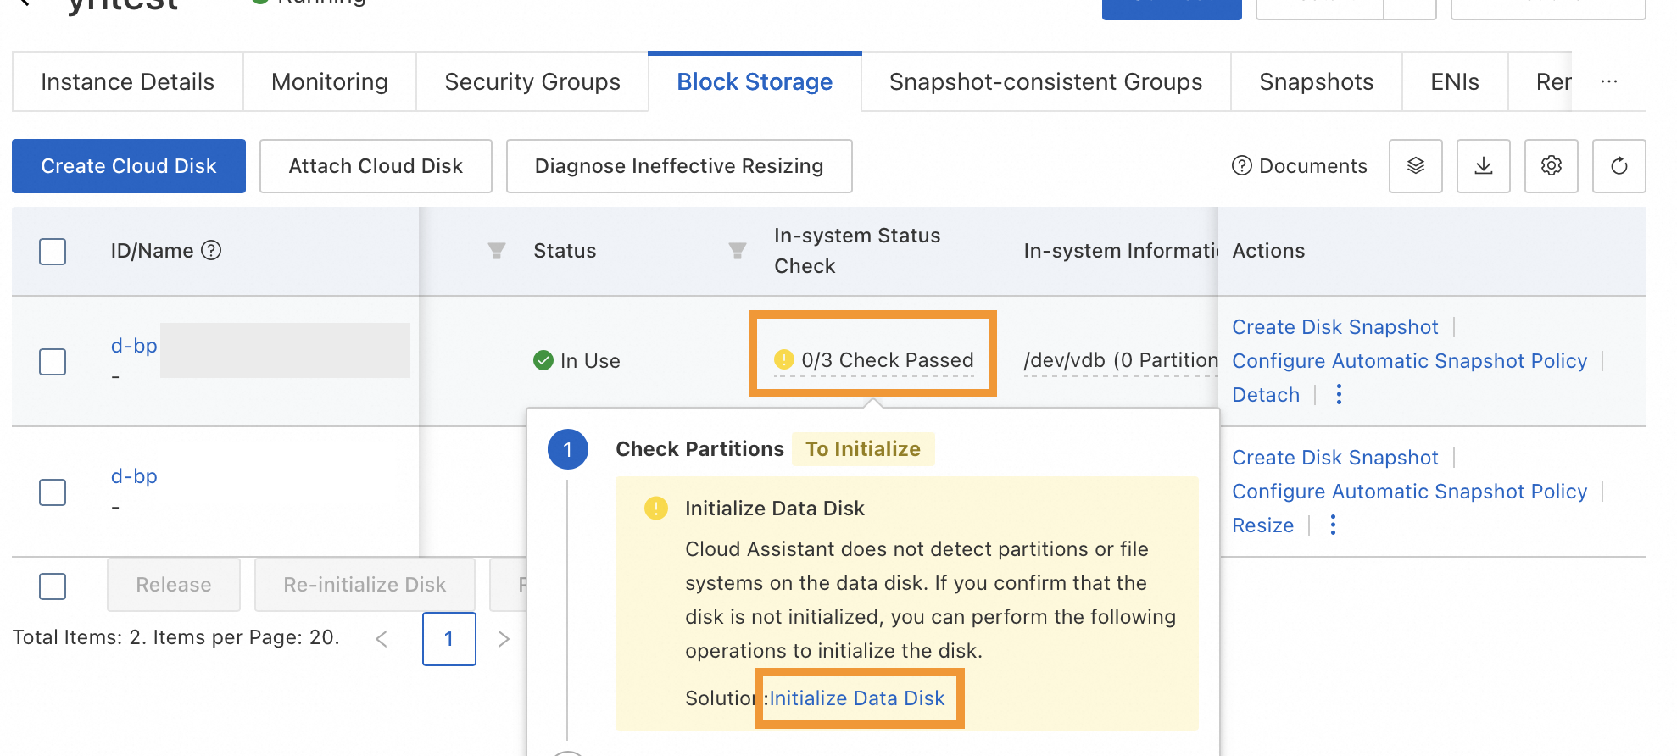
Task: Open the Instance Details tab
Action: click(127, 81)
